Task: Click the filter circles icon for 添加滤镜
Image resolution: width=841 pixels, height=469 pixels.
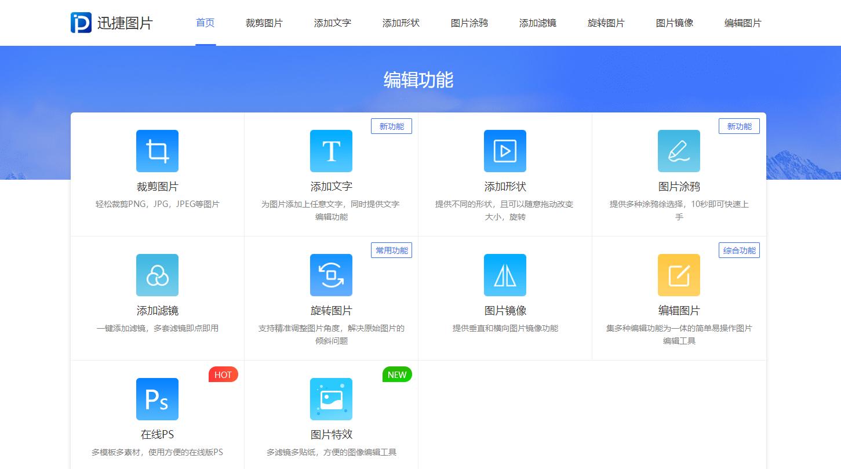Action: click(x=157, y=275)
